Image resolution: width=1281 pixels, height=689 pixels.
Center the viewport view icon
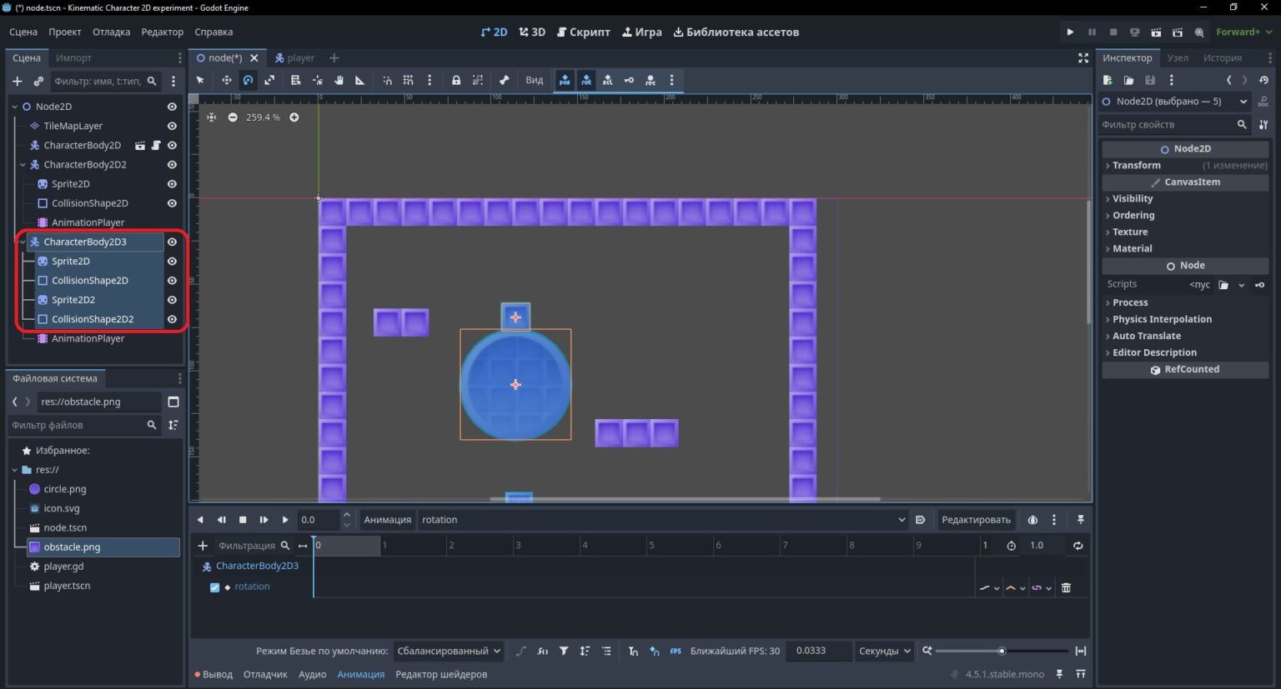pos(212,117)
